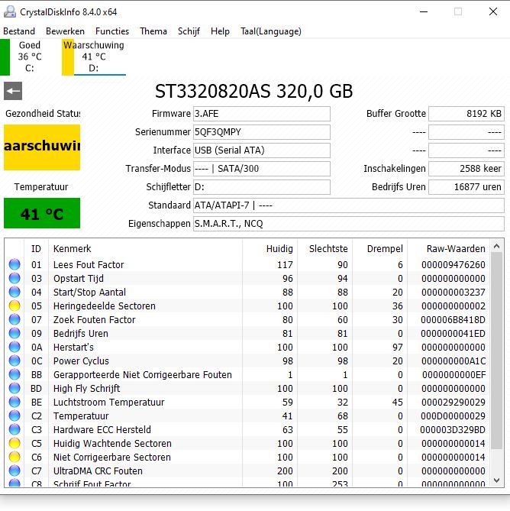Click the yellow Waarschuwing health status button
The height and width of the screenshot is (511, 510).
(42, 147)
